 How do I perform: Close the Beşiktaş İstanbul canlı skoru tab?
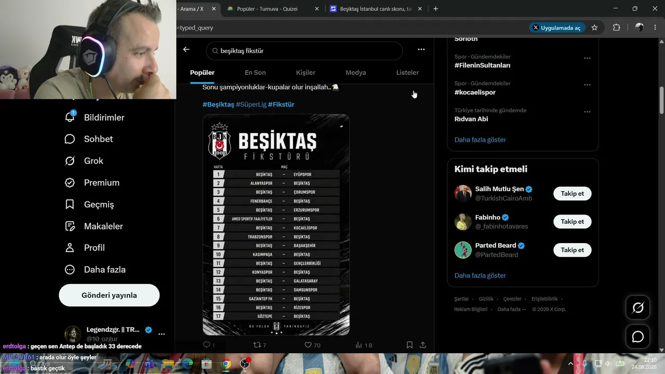[x=420, y=9]
